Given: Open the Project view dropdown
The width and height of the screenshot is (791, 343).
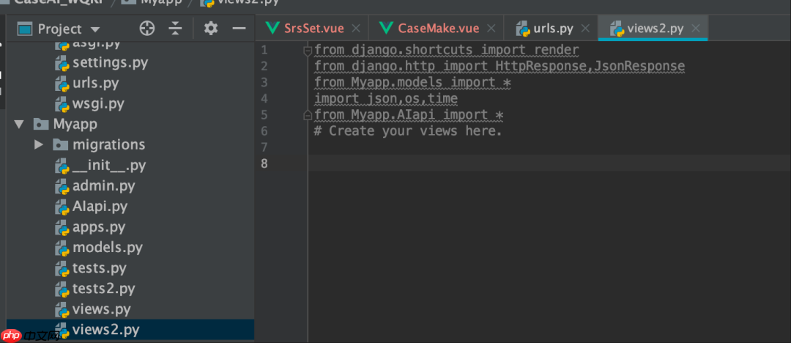Looking at the screenshot, I should coord(94,29).
